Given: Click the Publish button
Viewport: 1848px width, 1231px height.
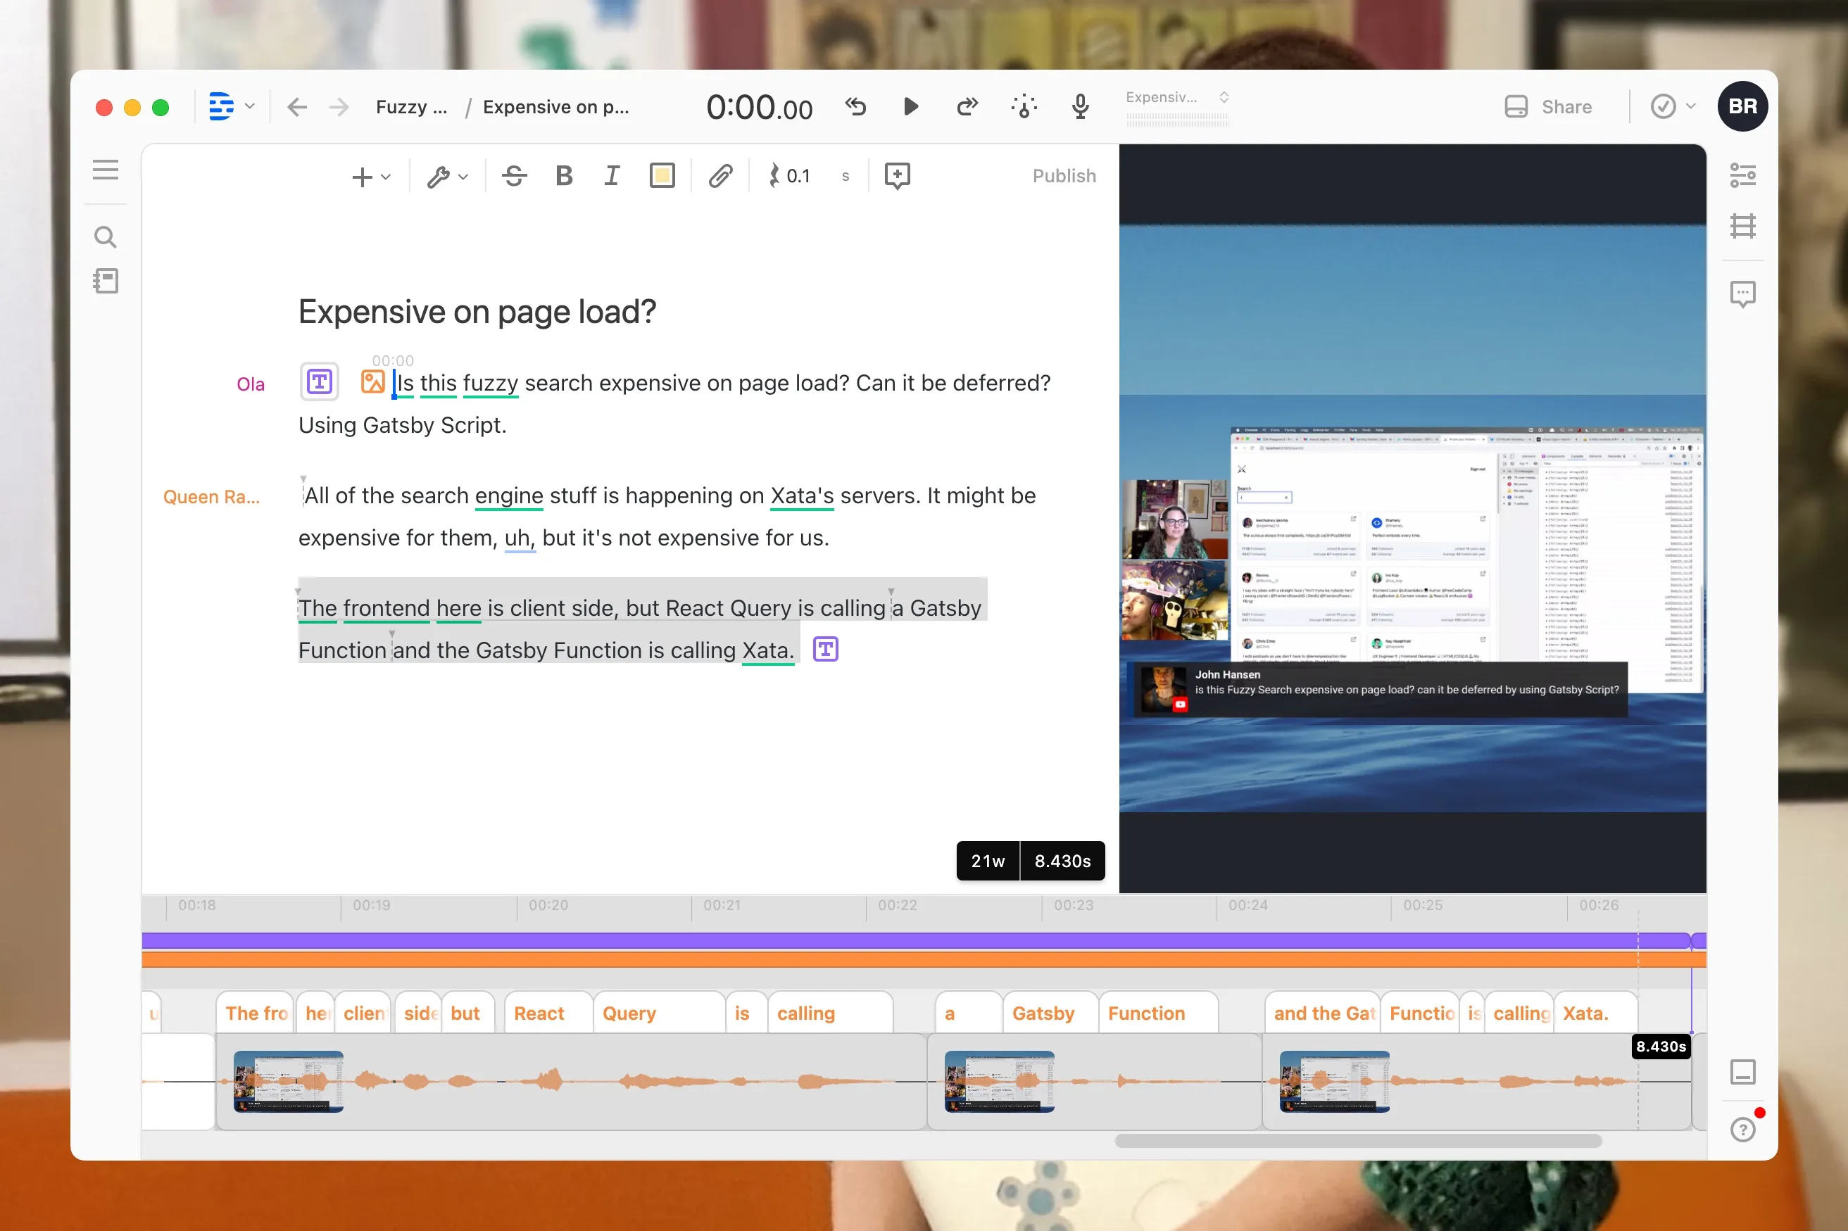Looking at the screenshot, I should [x=1064, y=175].
